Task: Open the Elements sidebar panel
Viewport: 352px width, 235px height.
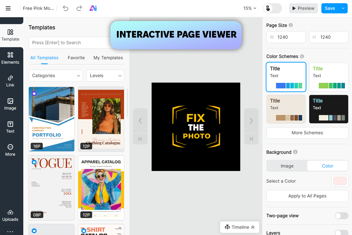Action: click(x=10, y=58)
